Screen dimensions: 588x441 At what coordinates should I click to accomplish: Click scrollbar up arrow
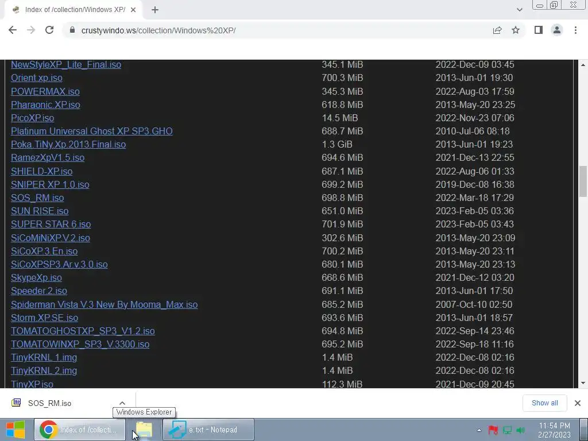[x=583, y=65]
